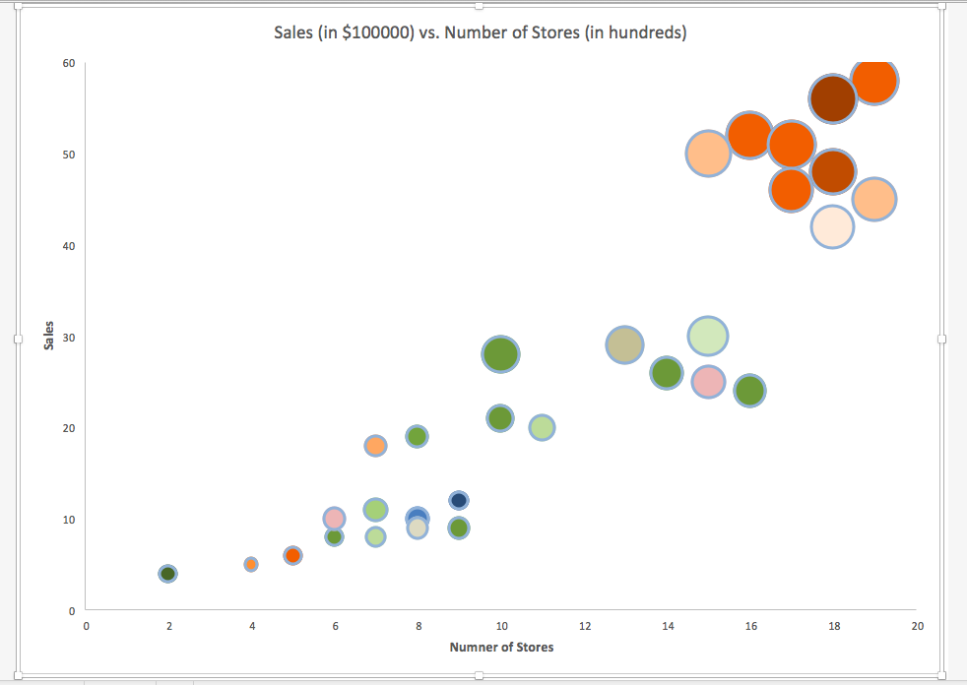Click the pale peach bubble near value 50
Image resolution: width=967 pixels, height=685 pixels.
pyautogui.click(x=707, y=154)
